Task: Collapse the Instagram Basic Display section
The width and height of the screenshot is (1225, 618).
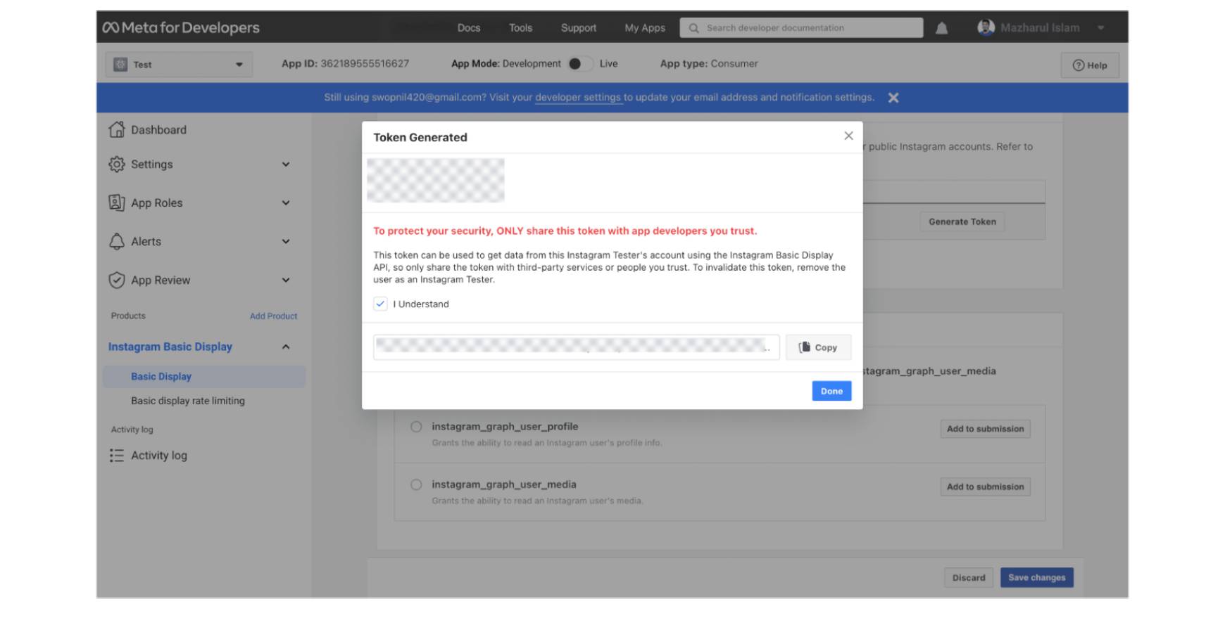Action: (x=286, y=347)
